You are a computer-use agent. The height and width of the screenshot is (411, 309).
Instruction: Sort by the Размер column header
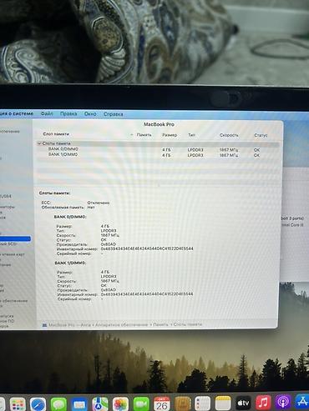pos(170,135)
